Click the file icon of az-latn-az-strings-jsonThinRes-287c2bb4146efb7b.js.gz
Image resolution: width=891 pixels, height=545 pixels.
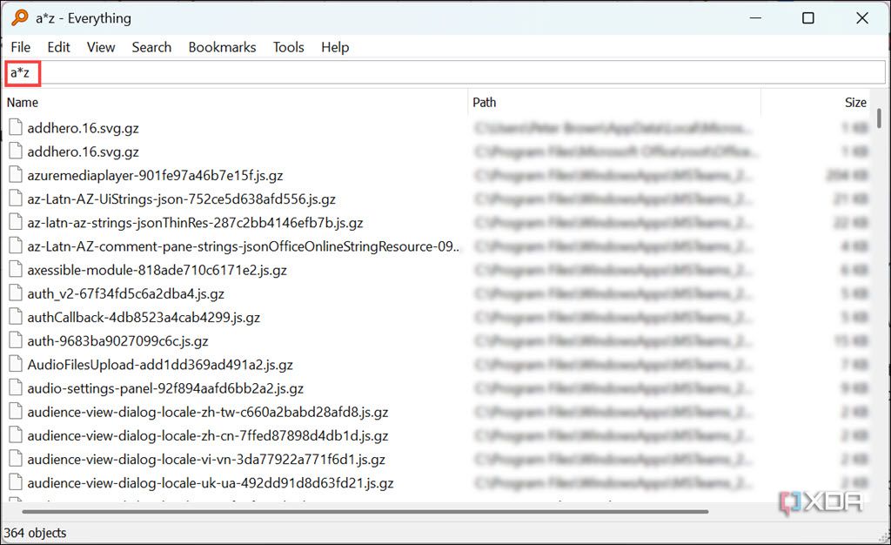(16, 222)
